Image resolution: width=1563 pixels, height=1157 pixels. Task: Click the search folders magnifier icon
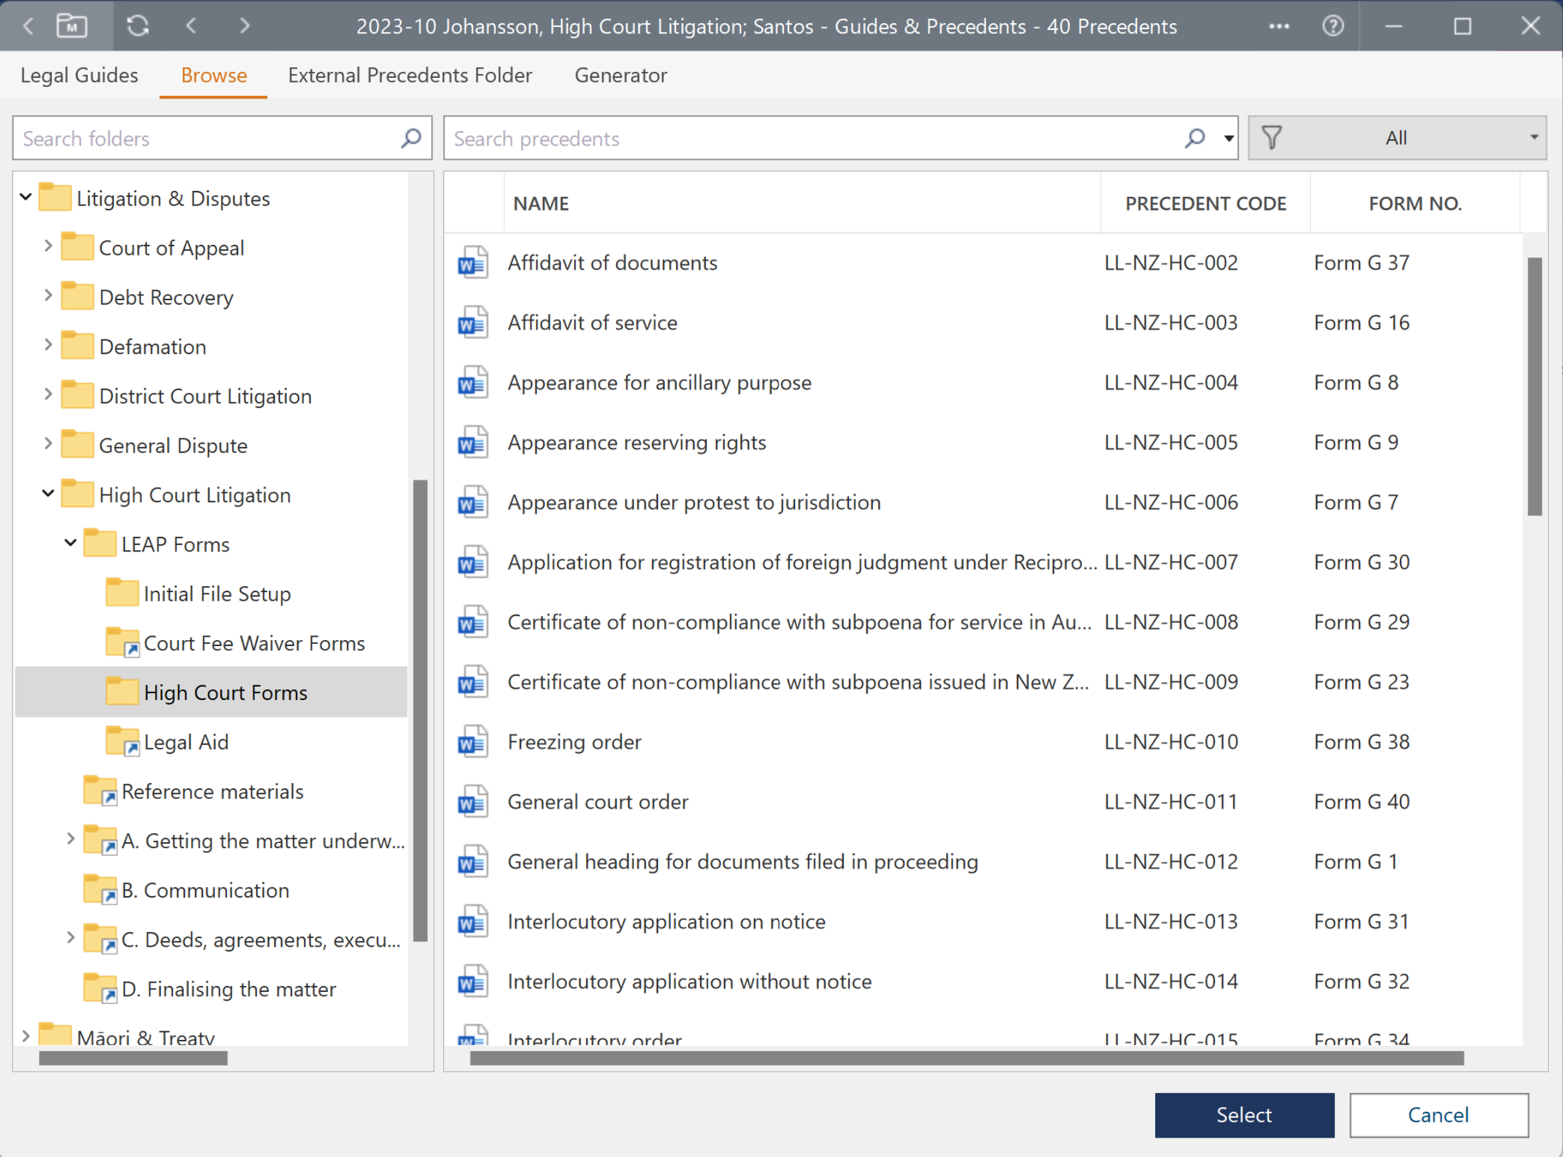[x=411, y=138]
